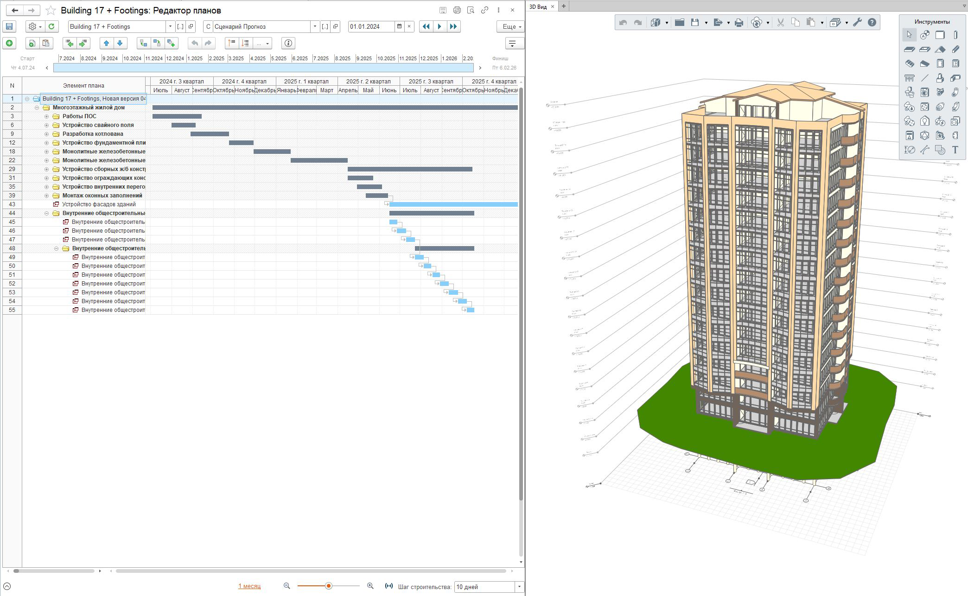Collapse Внутренние общестроительные group row 44

pos(46,213)
